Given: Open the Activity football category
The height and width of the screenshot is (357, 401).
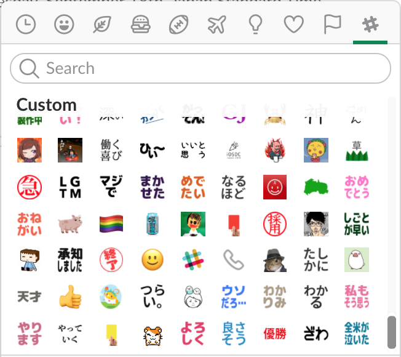Looking at the screenshot, I should [x=179, y=25].
